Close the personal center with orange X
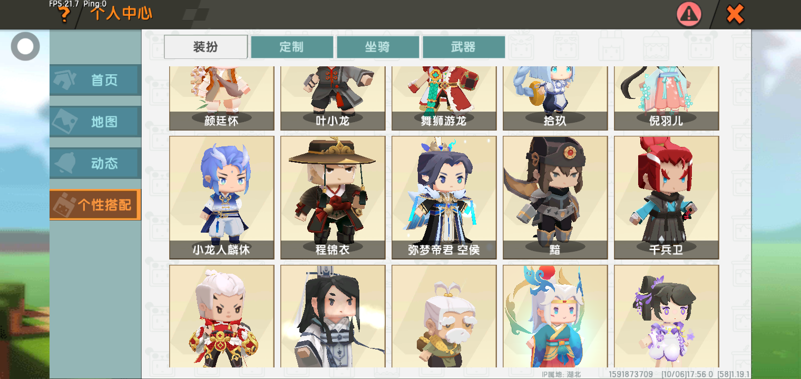 click(735, 14)
